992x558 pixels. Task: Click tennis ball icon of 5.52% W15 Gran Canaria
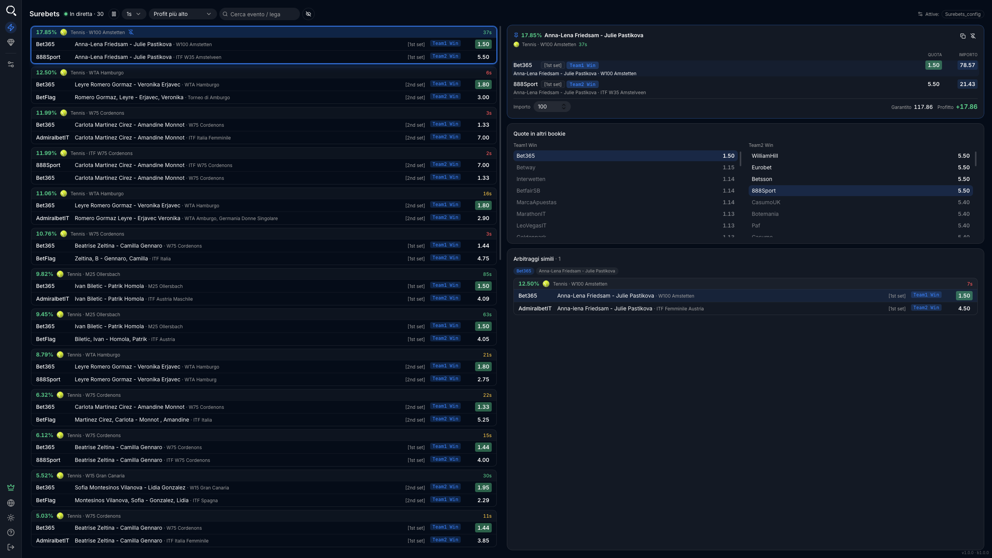click(60, 475)
